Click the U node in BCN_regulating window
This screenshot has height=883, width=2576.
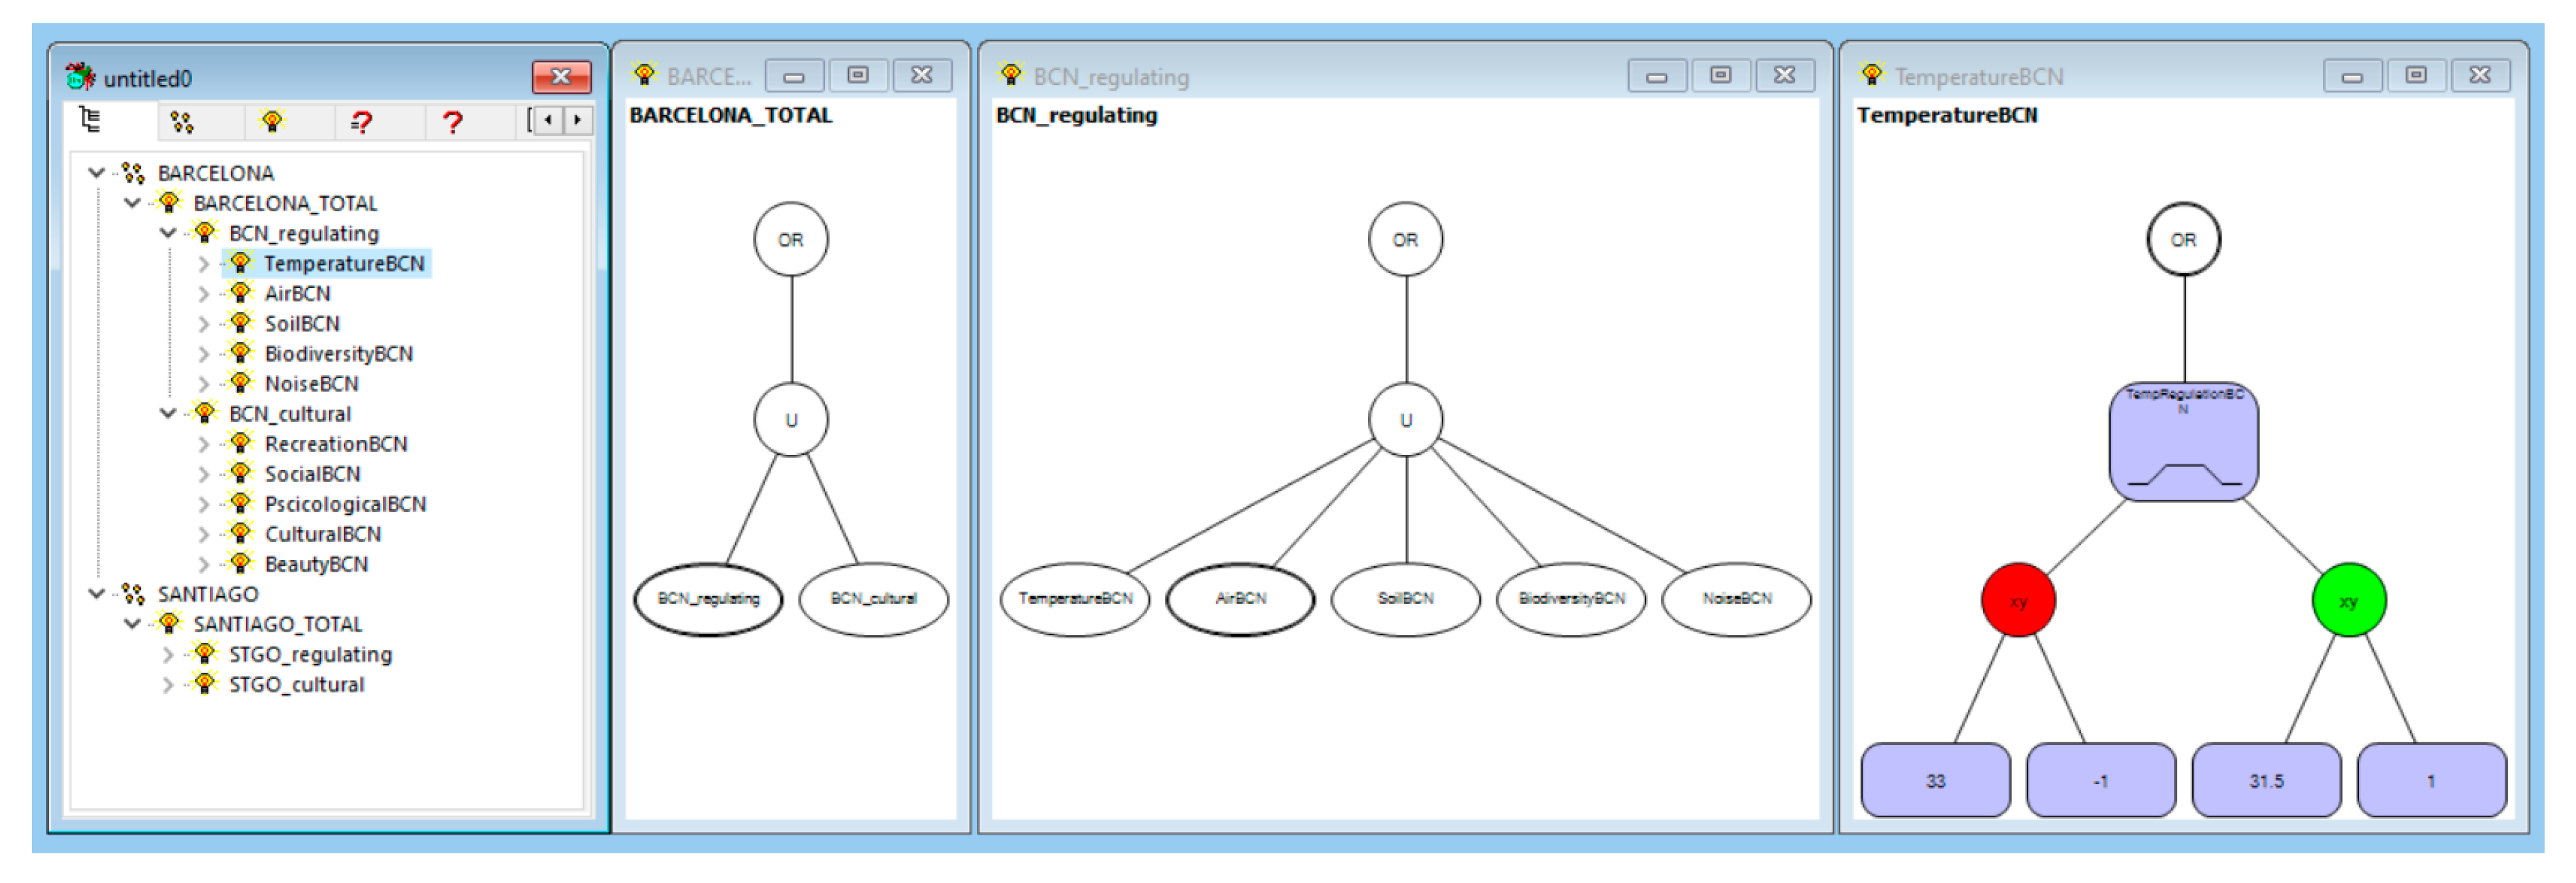(x=1405, y=420)
